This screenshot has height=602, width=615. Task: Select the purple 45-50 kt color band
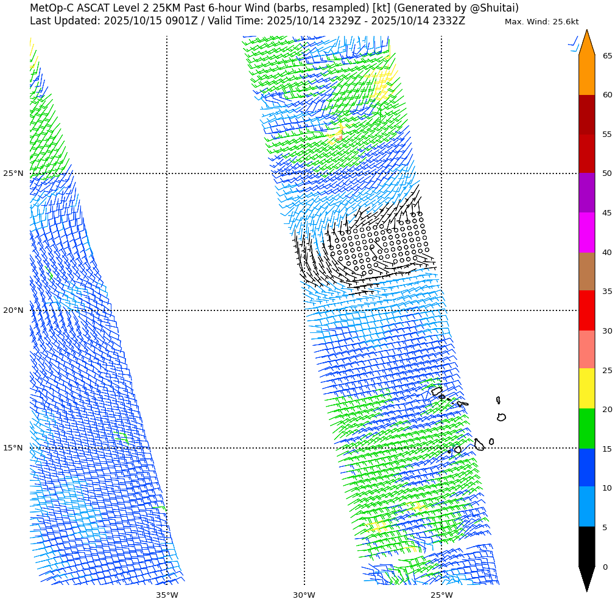point(586,192)
